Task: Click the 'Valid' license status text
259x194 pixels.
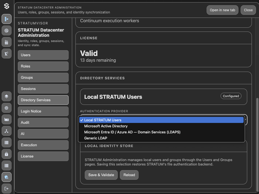Action: click(x=89, y=54)
